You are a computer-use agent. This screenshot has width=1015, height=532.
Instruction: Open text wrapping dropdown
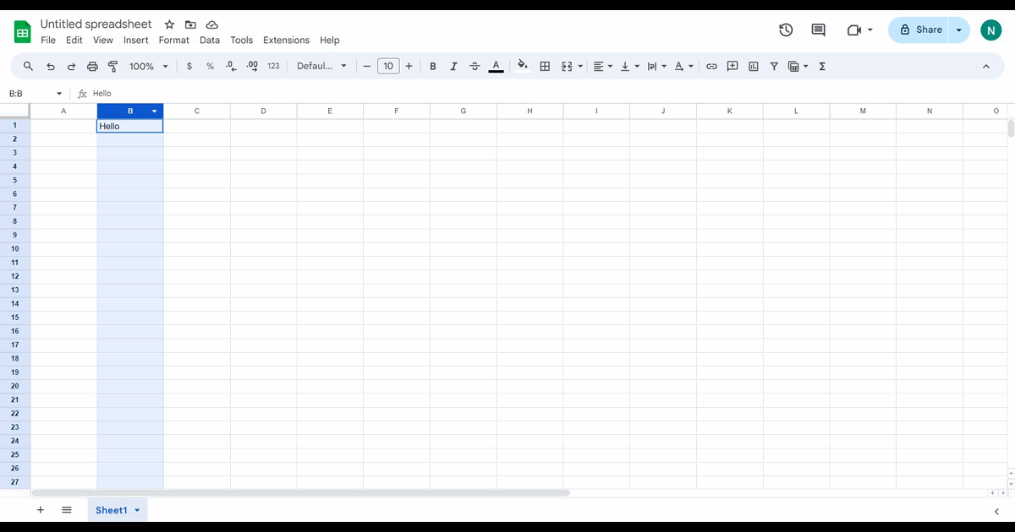pos(656,66)
